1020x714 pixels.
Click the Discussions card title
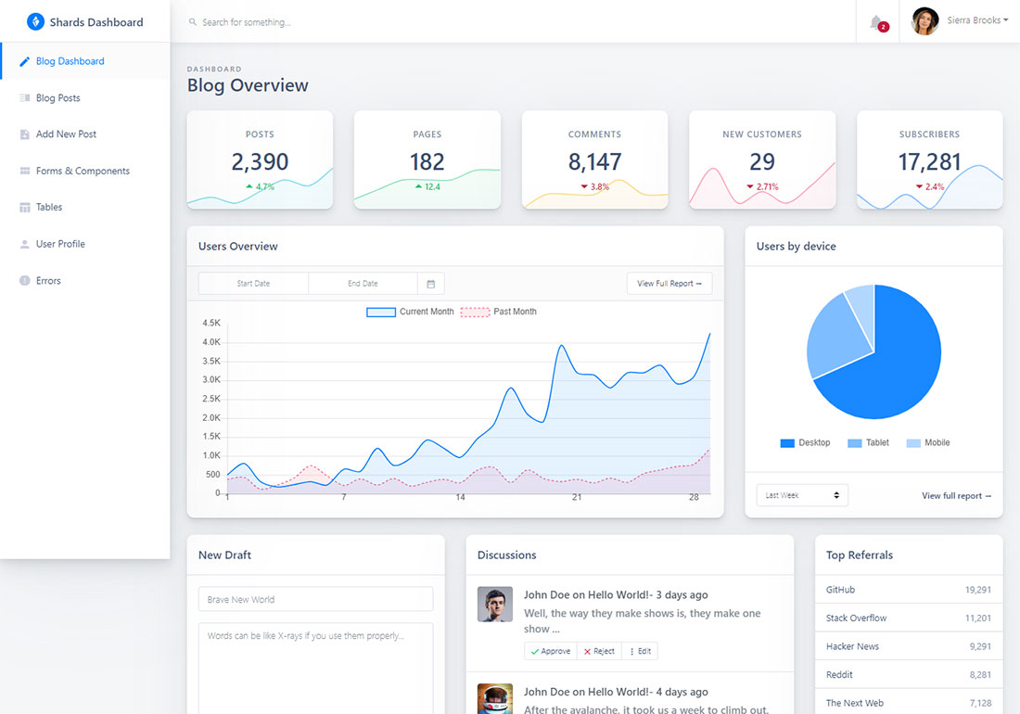point(506,555)
